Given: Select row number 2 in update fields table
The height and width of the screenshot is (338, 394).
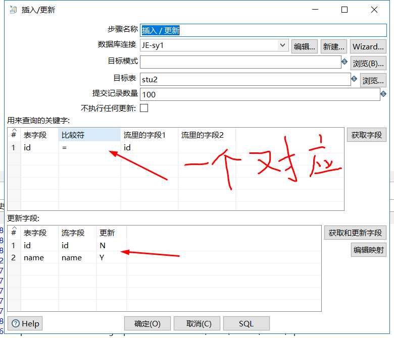Looking at the screenshot, I should [14, 257].
